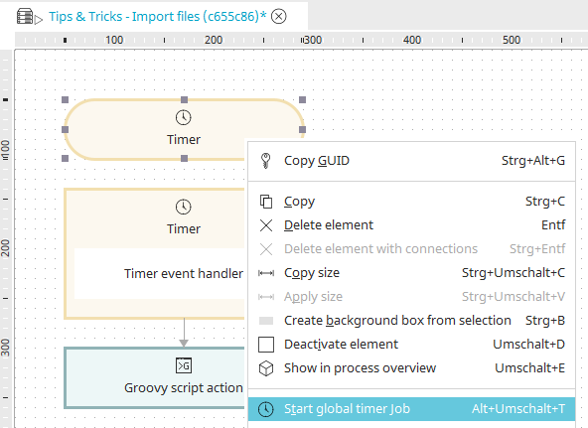Image resolution: width=588 pixels, height=428 pixels.
Task: Click the Copy size arrows icon
Action: (266, 273)
